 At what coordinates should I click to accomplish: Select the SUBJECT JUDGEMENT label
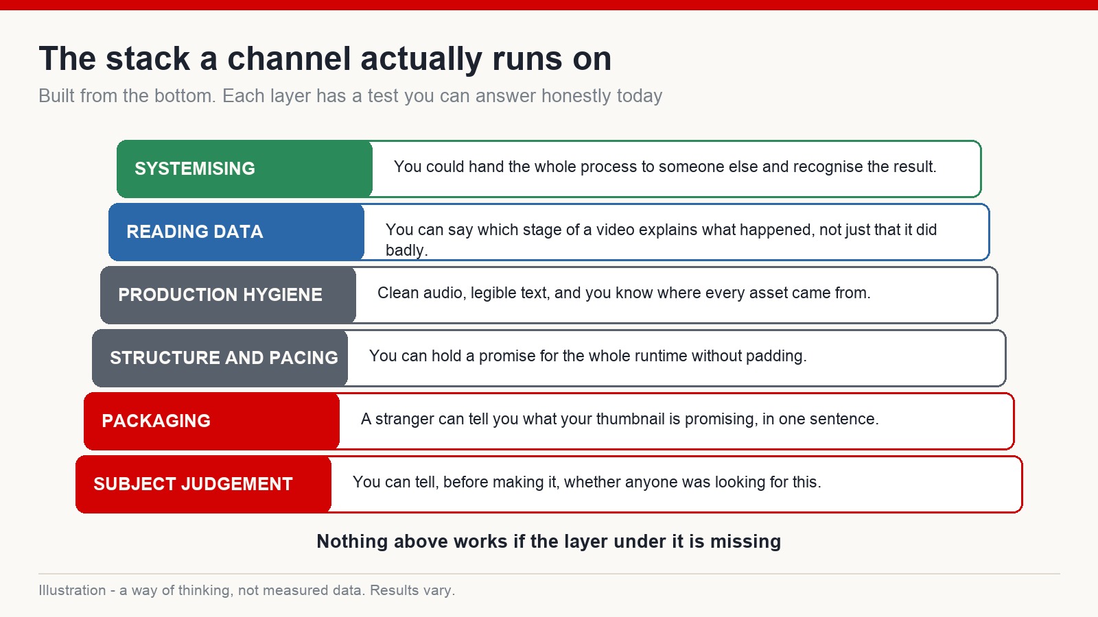[203, 484]
